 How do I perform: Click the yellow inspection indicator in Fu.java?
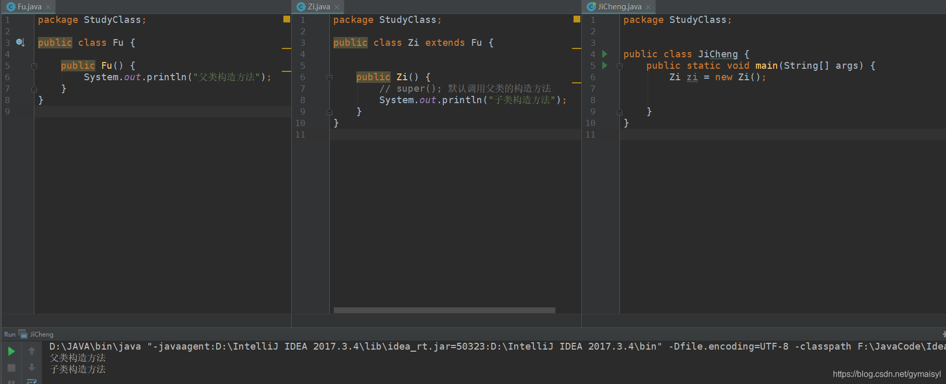click(287, 19)
